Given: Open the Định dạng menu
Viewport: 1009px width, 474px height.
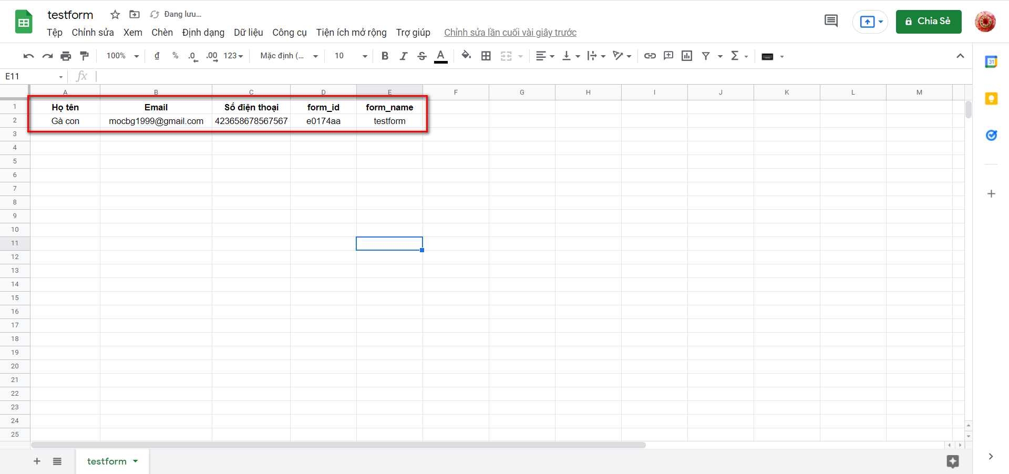Looking at the screenshot, I should pyautogui.click(x=203, y=33).
